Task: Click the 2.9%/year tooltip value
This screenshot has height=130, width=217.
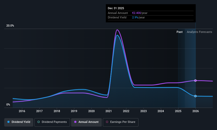Action: point(138,18)
